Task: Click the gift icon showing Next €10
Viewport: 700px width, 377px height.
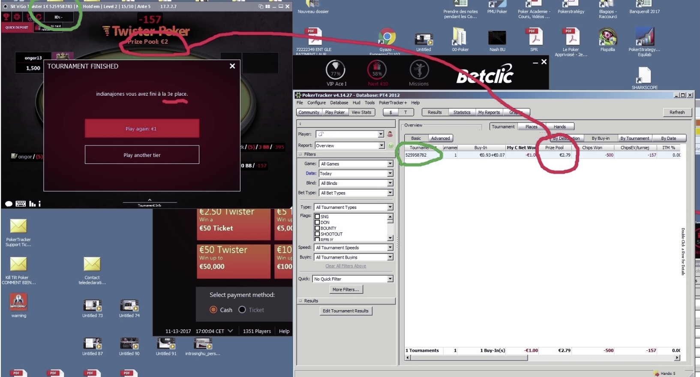Action: [377, 69]
